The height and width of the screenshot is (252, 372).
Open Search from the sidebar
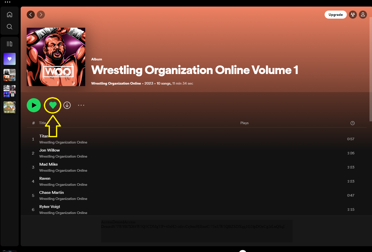(x=10, y=27)
